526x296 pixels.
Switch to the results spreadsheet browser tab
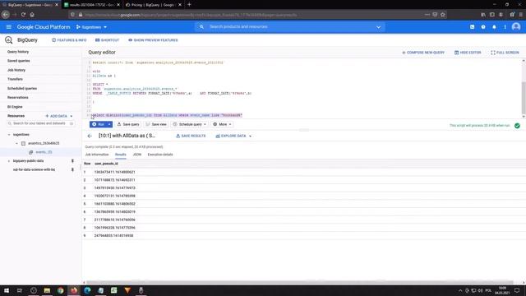(x=91, y=5)
